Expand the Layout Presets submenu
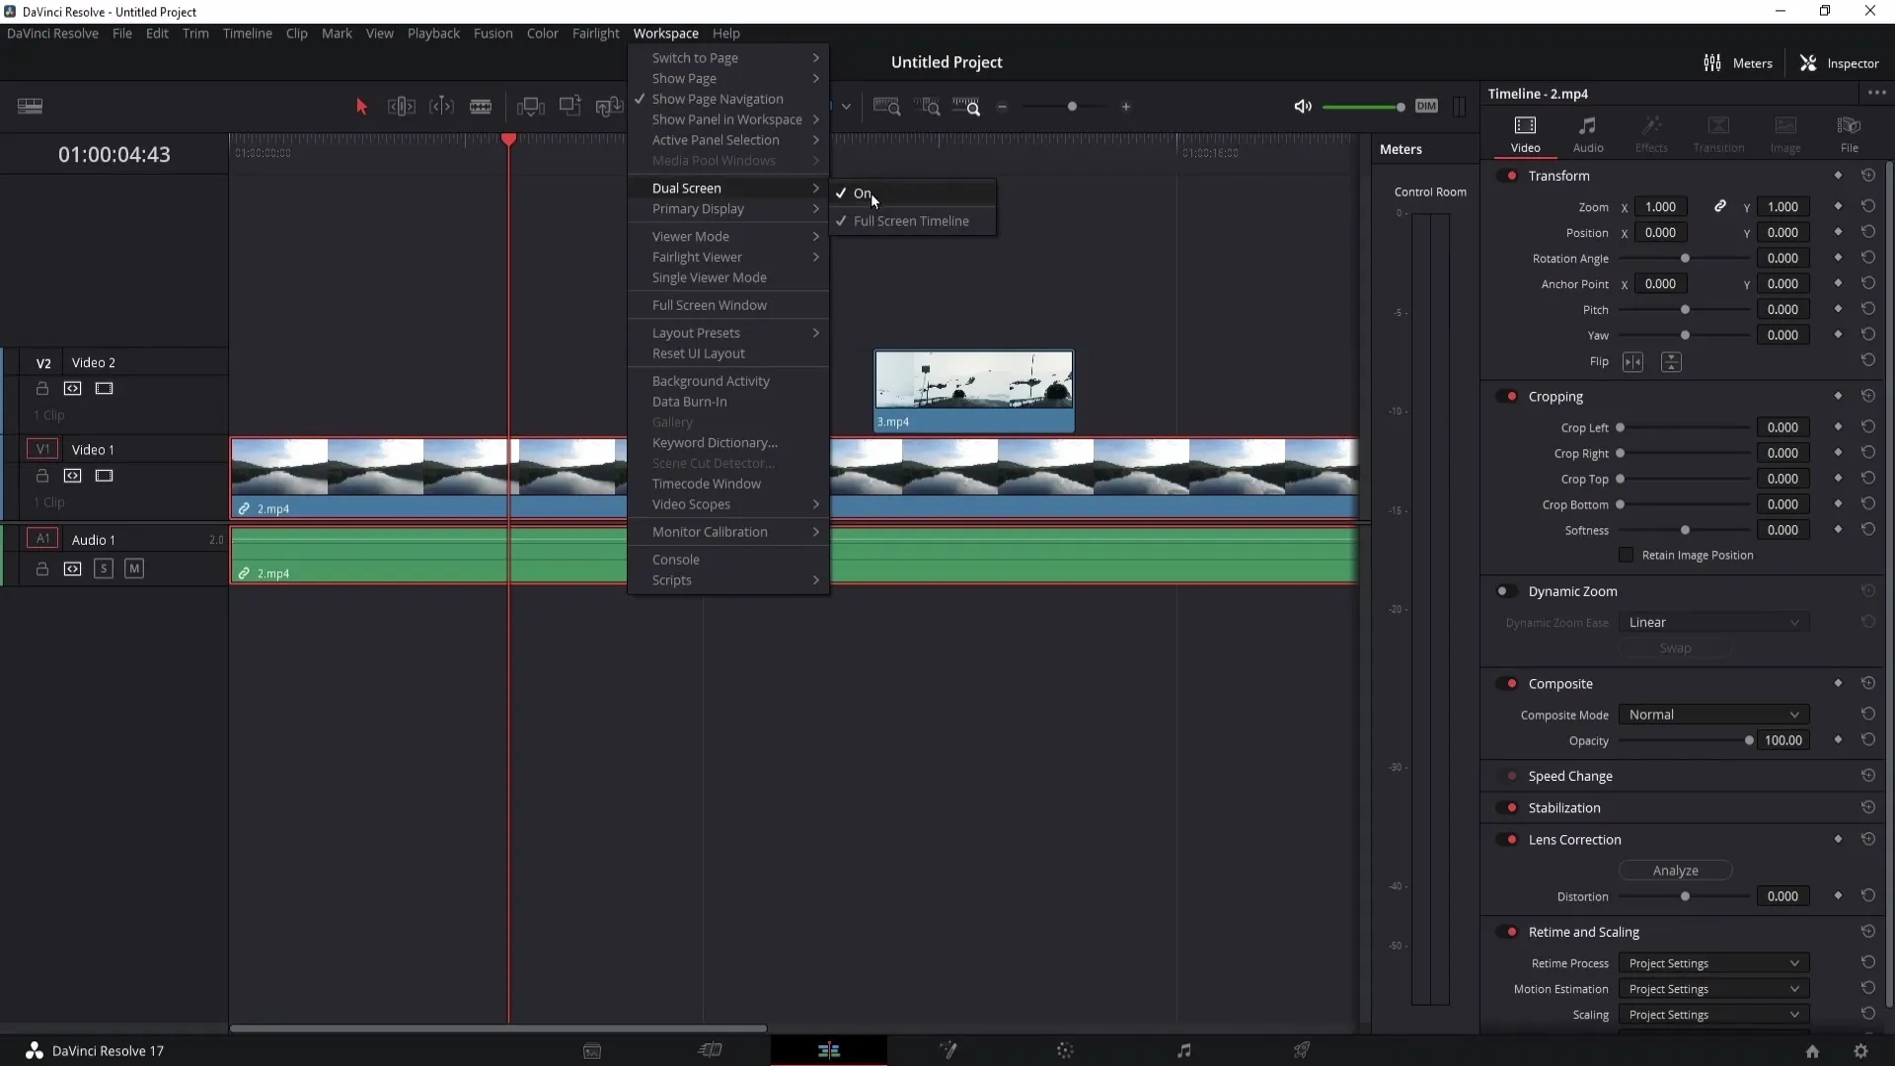 pyautogui.click(x=728, y=334)
